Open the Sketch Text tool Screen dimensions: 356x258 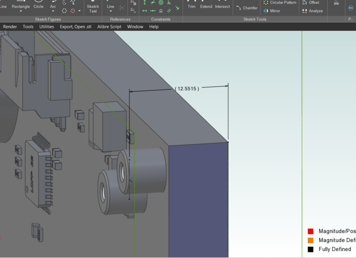93,7
